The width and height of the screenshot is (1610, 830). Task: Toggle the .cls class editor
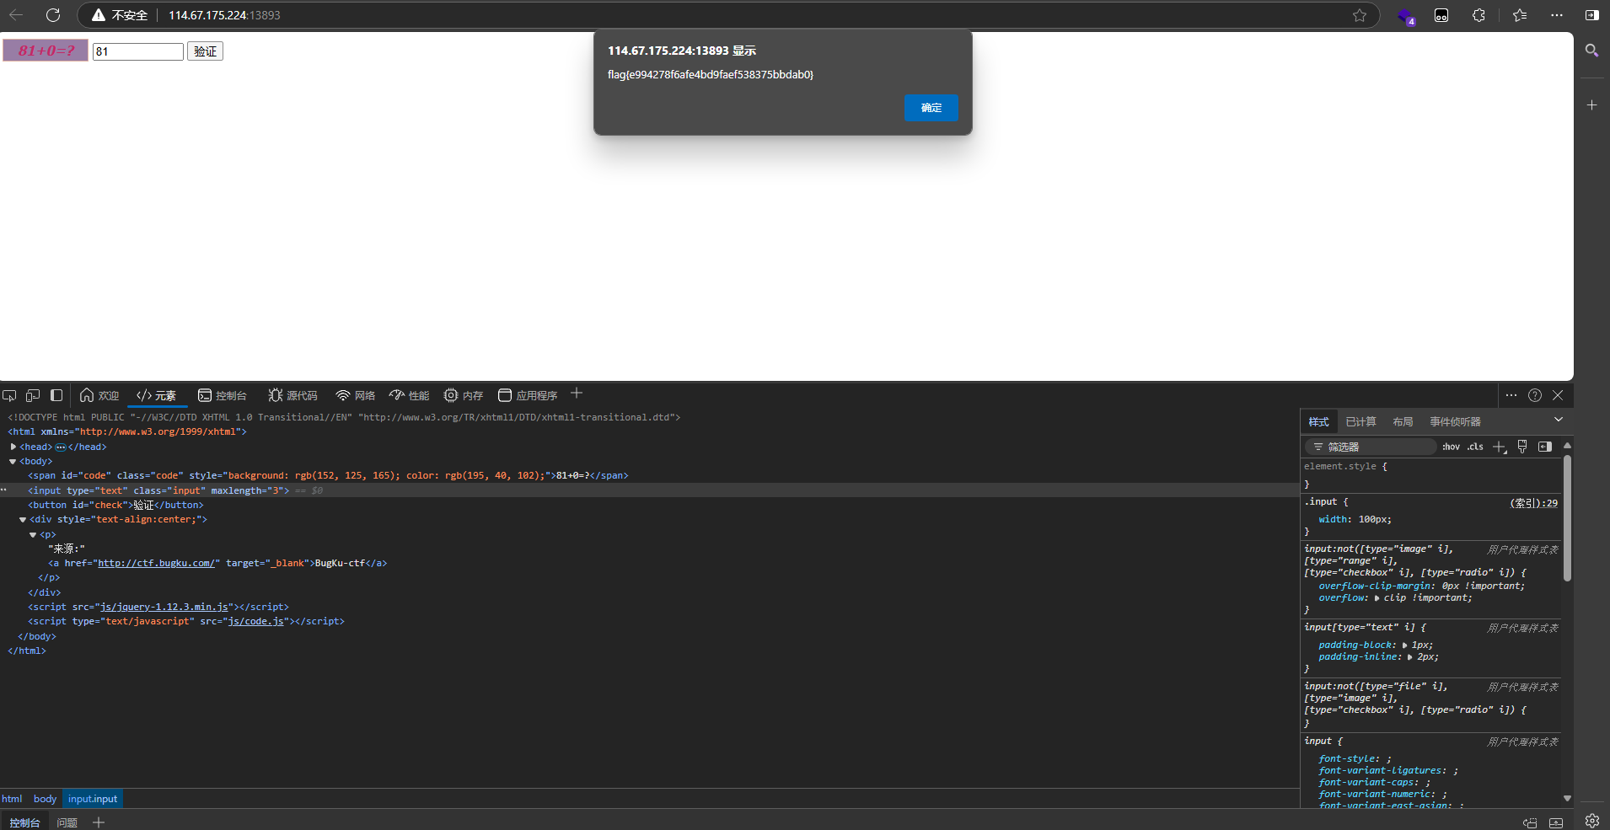pos(1475,447)
